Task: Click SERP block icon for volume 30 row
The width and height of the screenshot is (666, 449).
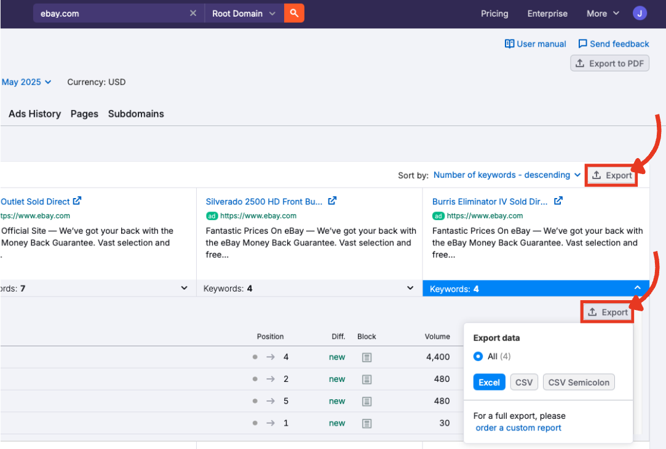Action: [x=367, y=423]
